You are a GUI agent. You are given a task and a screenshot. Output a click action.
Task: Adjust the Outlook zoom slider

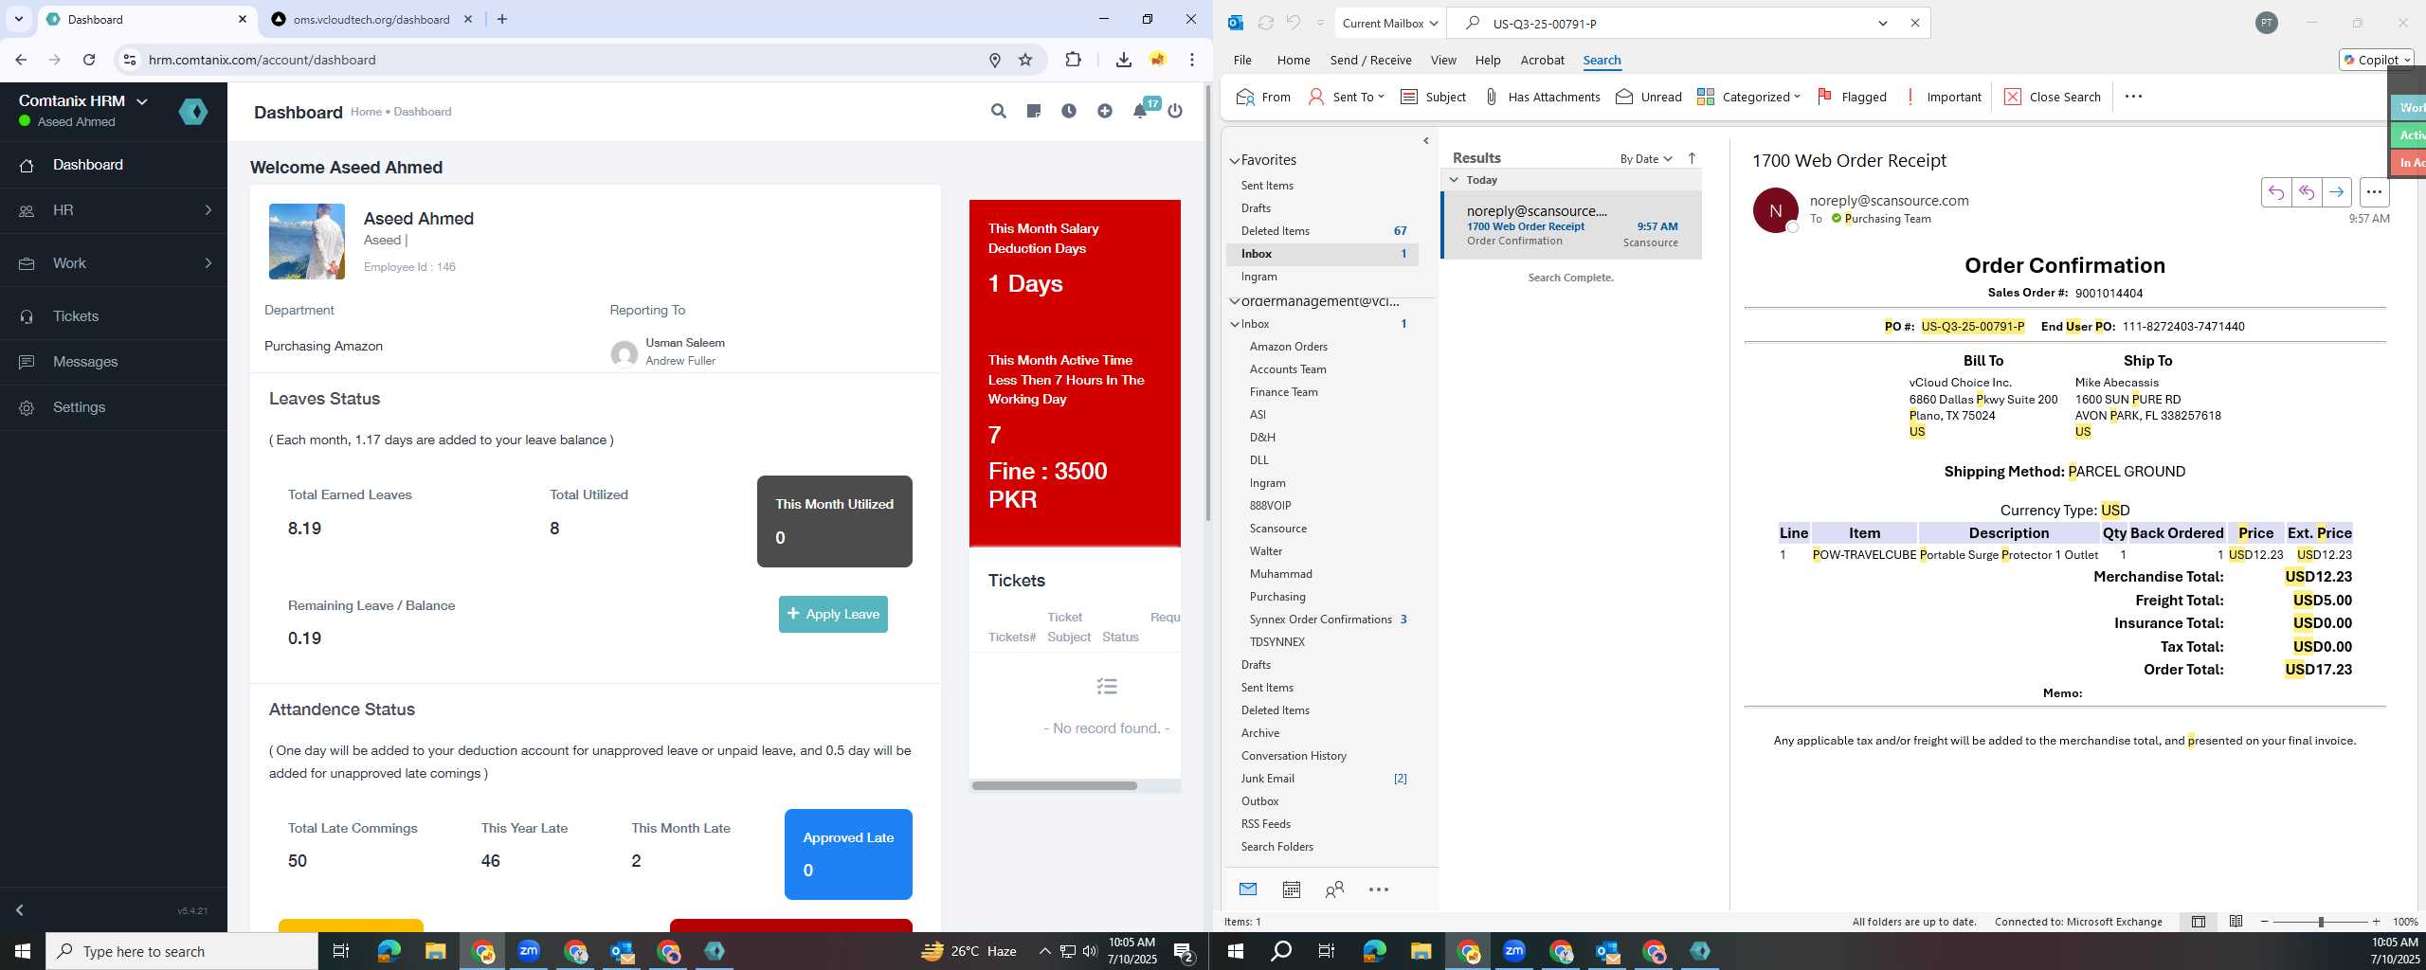tap(2320, 922)
